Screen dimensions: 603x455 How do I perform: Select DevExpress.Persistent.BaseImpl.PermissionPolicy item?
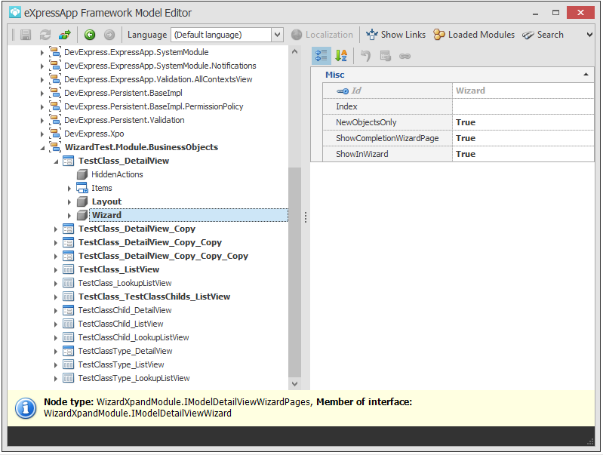153,106
